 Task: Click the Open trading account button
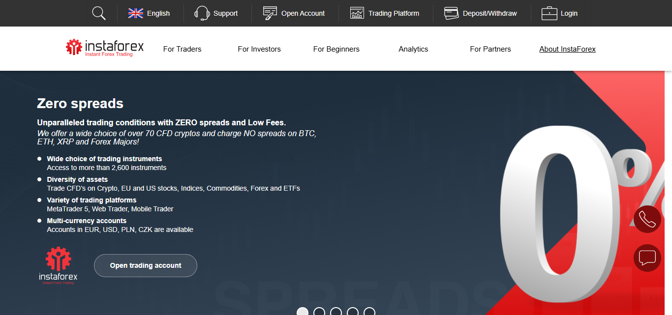[x=146, y=265]
